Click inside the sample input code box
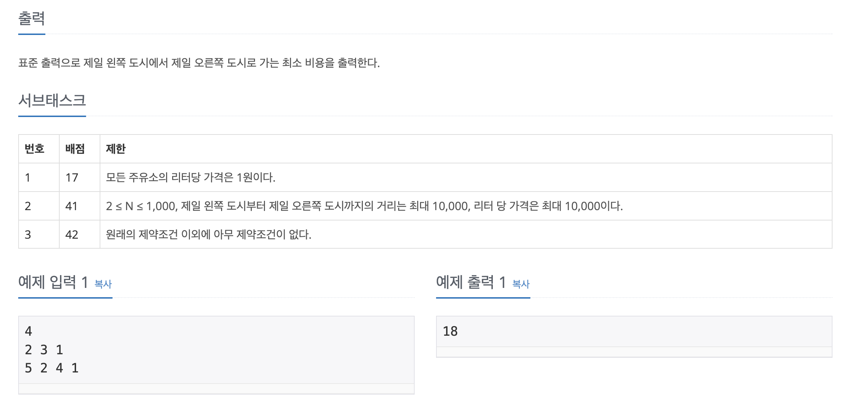This screenshot has width=850, height=411. click(x=216, y=350)
